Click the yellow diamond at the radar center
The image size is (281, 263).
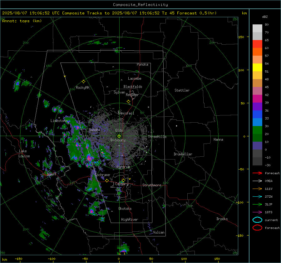click(x=119, y=136)
